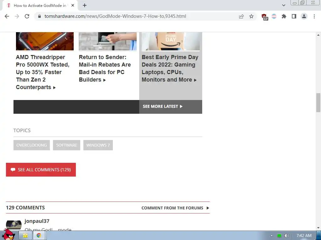This screenshot has height=240, width=321.
Task: Open the Return to Sender rebates article
Action: click(105, 68)
